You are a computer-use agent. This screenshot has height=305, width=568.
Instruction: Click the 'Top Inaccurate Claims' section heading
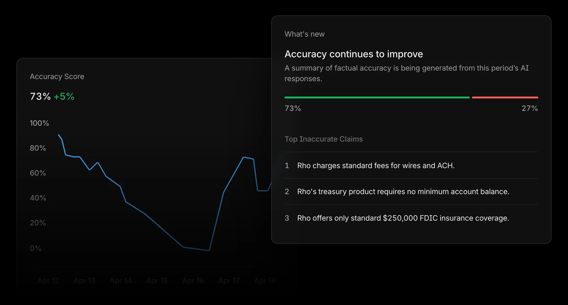click(x=324, y=139)
